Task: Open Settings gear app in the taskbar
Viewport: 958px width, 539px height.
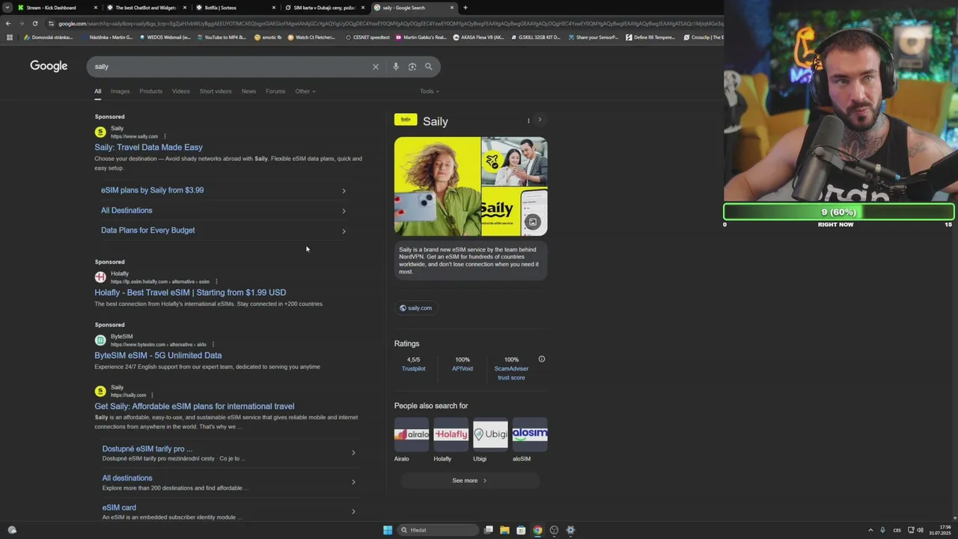Action: tap(570, 530)
